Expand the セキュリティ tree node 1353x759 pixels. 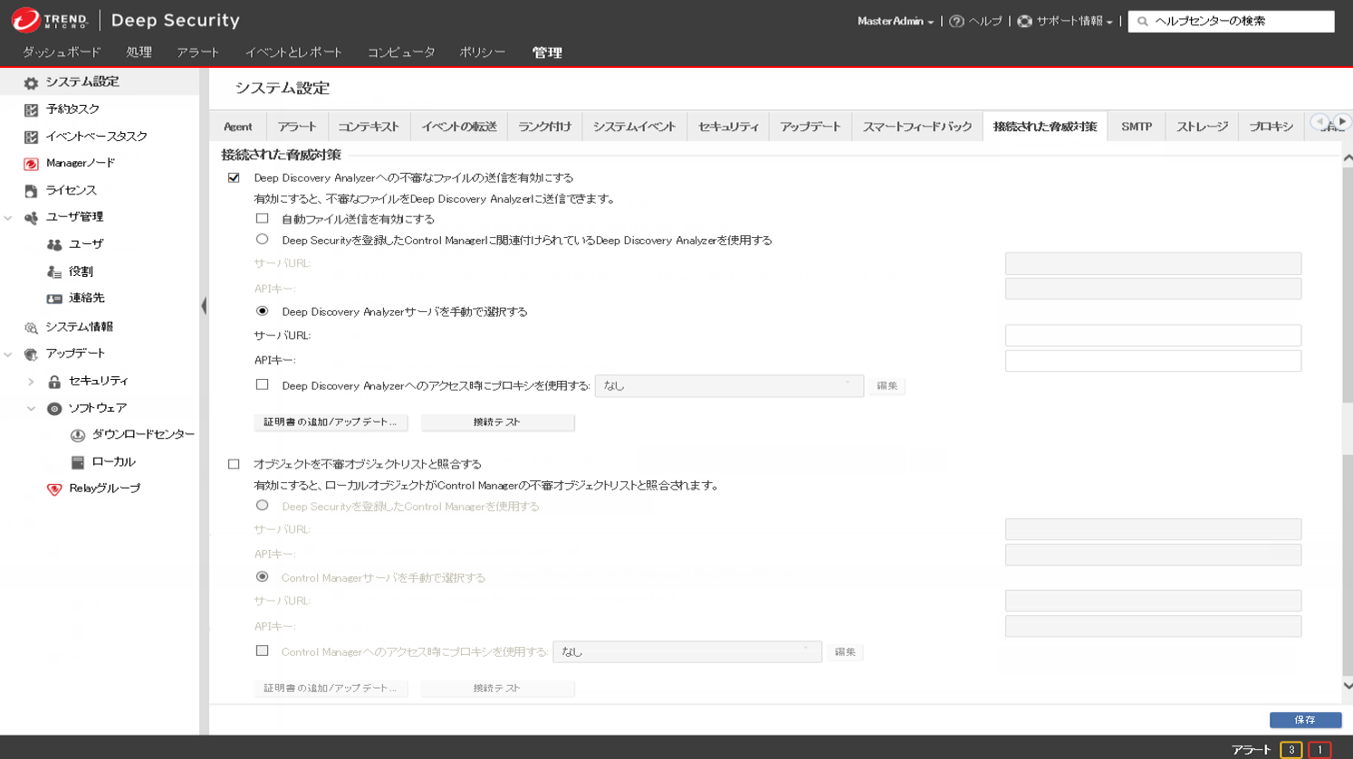pyautogui.click(x=31, y=382)
